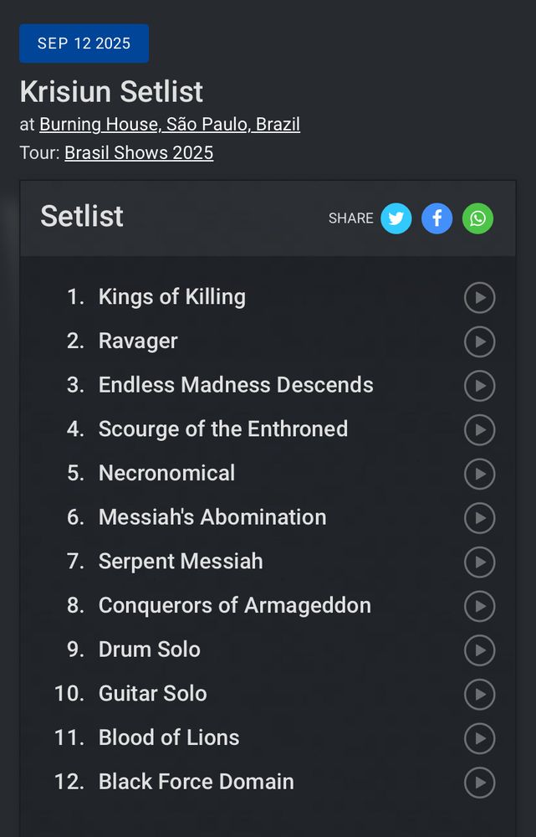Open the Guitar Solo song title

tap(152, 693)
